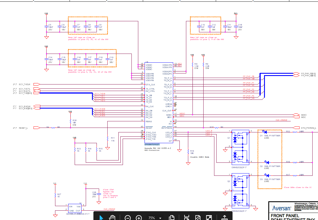Enable scrolling page mode icon
Screen dimensions: 318x220
[187, 218]
